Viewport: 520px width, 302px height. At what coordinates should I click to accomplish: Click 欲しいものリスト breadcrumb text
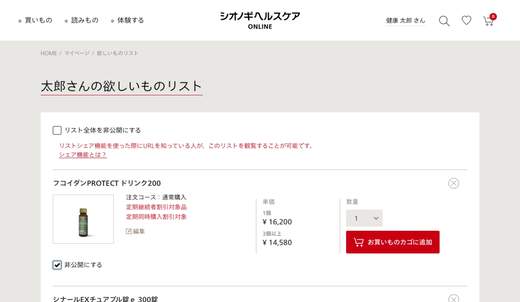click(118, 53)
